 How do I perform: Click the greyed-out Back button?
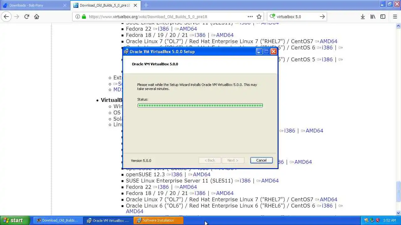click(210, 160)
